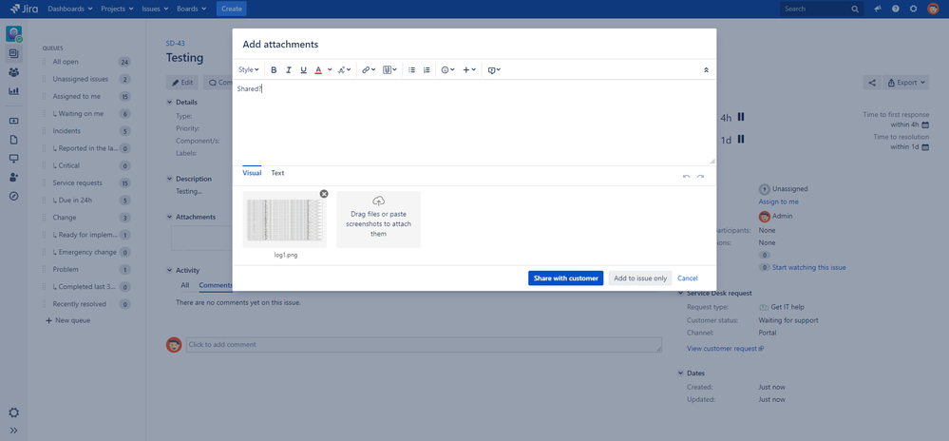949x441 pixels.
Task: Open the attachment/file insert dropdown
Action: pyautogui.click(x=389, y=69)
